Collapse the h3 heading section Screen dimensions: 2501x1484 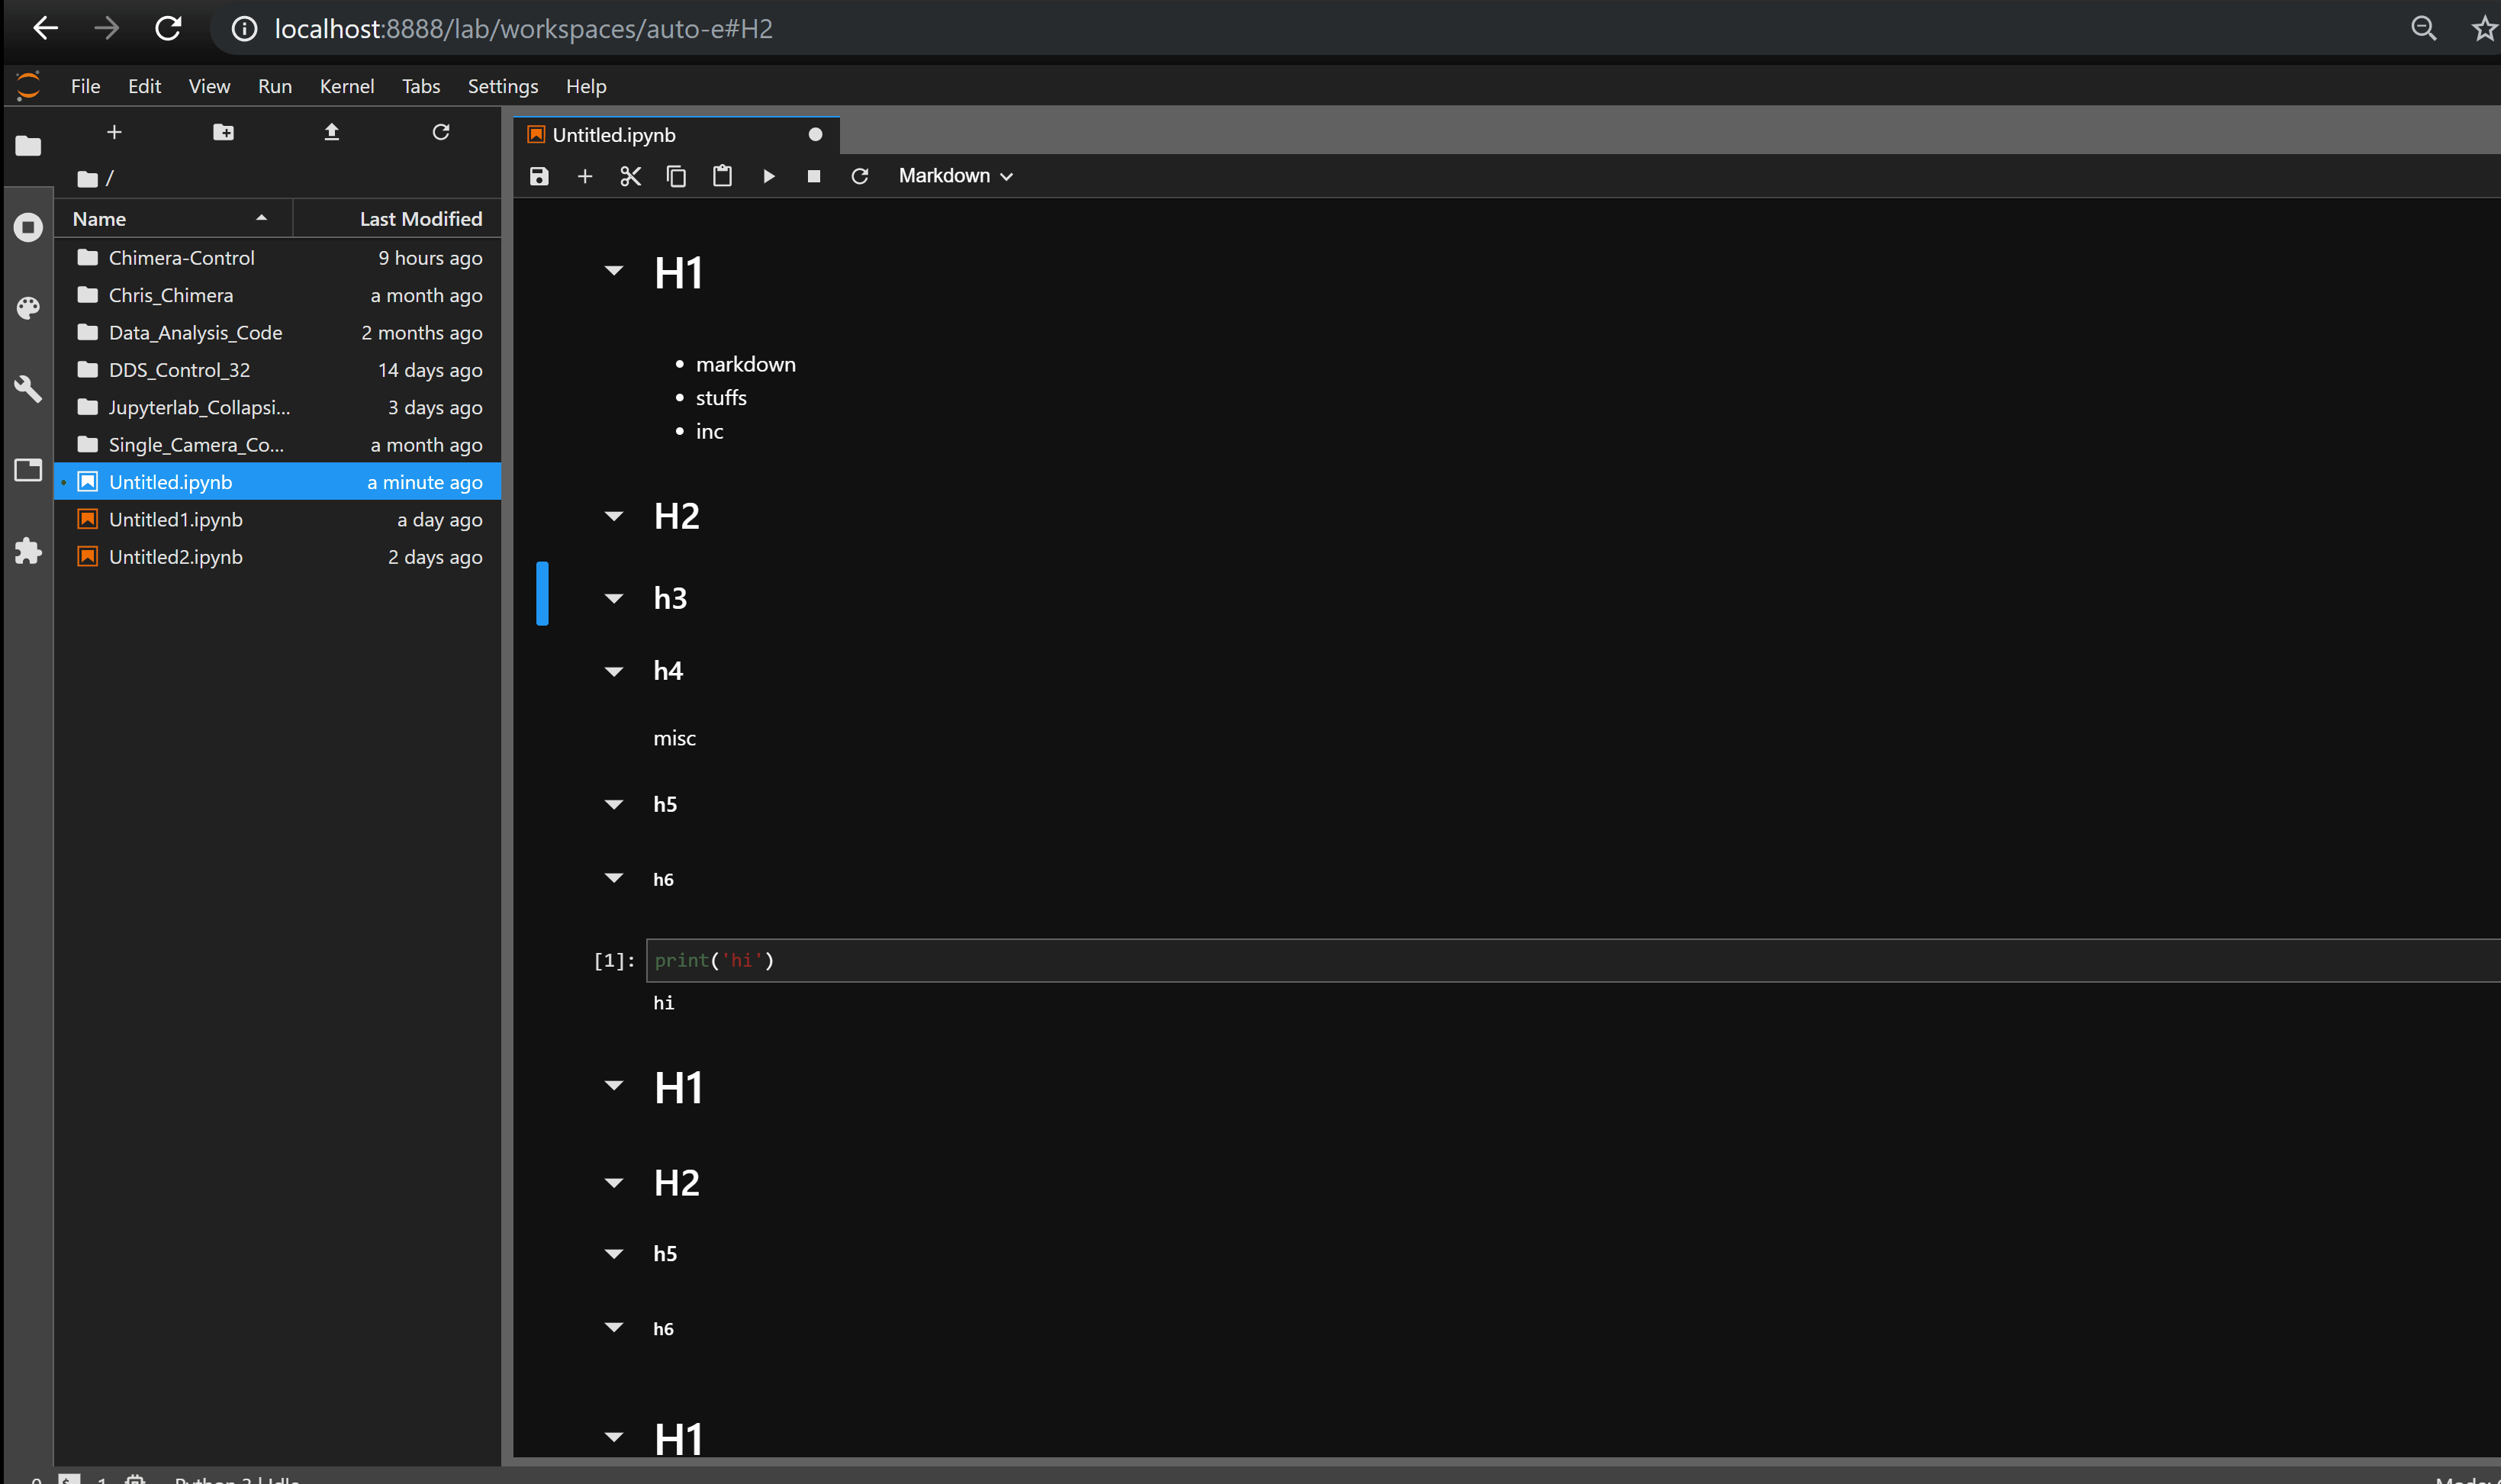pyautogui.click(x=614, y=598)
